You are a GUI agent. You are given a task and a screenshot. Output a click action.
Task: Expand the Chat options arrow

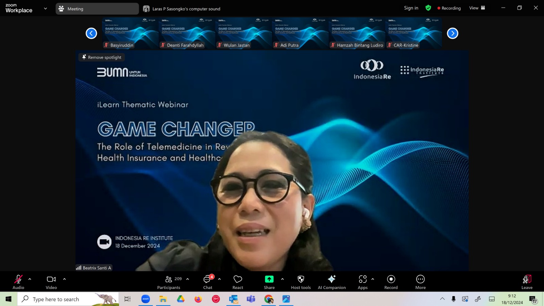220,279
